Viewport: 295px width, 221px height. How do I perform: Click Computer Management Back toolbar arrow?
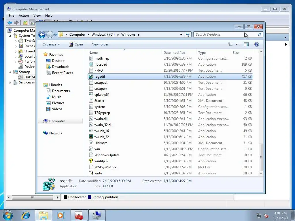pos(10,23)
